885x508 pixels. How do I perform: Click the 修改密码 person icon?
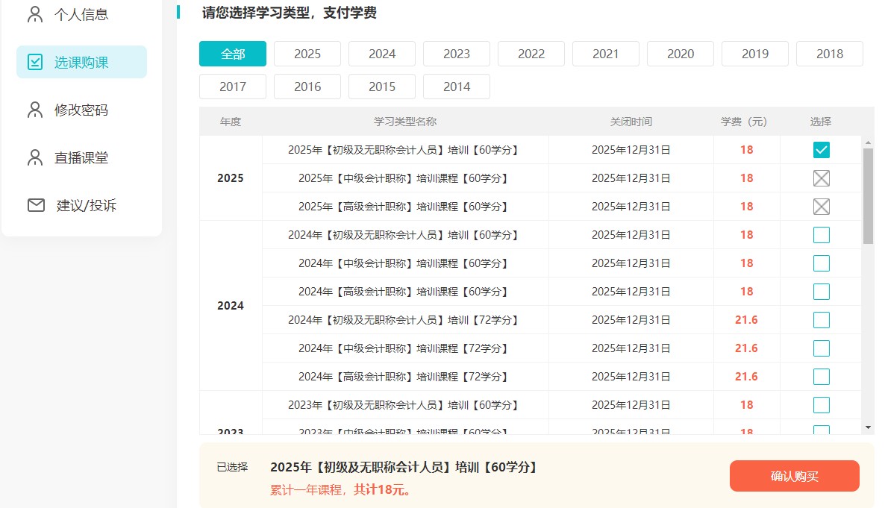click(x=35, y=110)
